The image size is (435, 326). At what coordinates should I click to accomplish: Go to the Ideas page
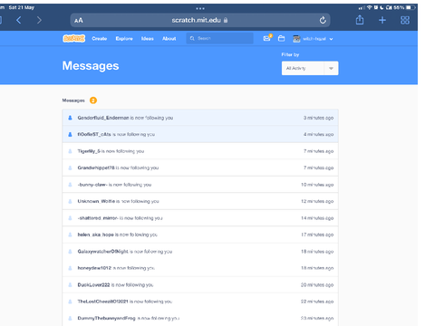coord(148,39)
